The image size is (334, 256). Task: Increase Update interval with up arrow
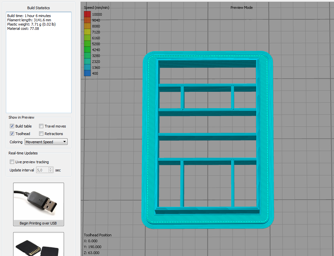point(51,169)
